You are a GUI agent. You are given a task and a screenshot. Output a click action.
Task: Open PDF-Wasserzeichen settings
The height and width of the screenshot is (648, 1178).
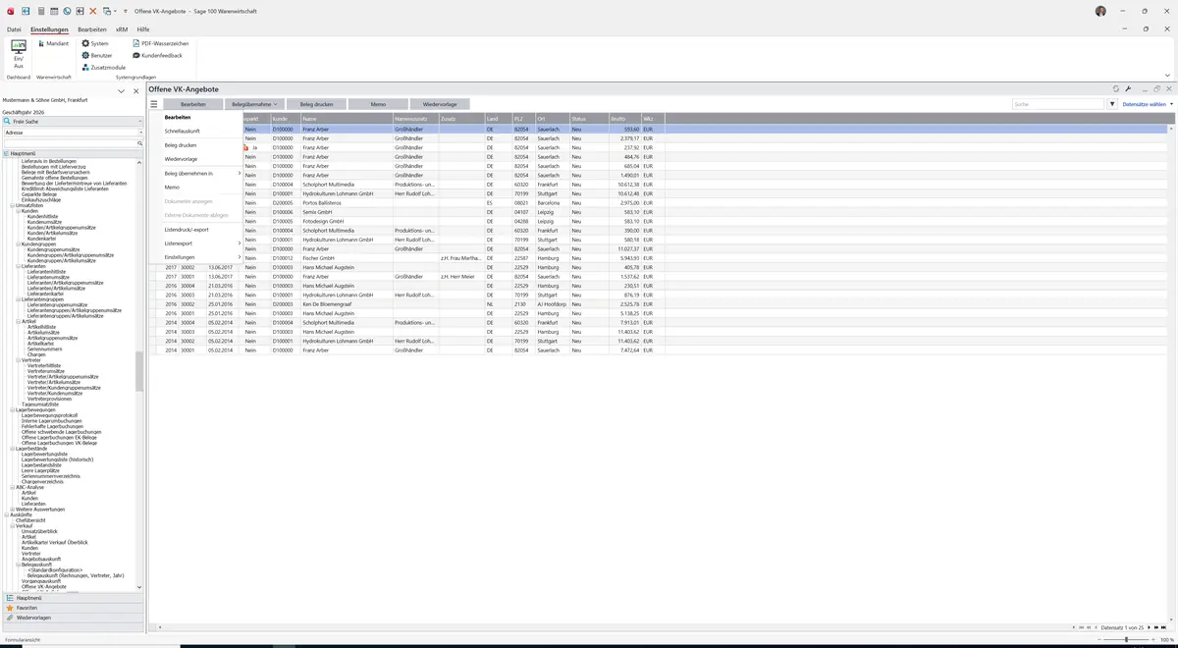tap(160, 43)
